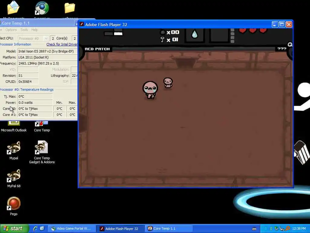Click the Q quality button in game
Viewport: 310px width, 233px height.
click(290, 44)
